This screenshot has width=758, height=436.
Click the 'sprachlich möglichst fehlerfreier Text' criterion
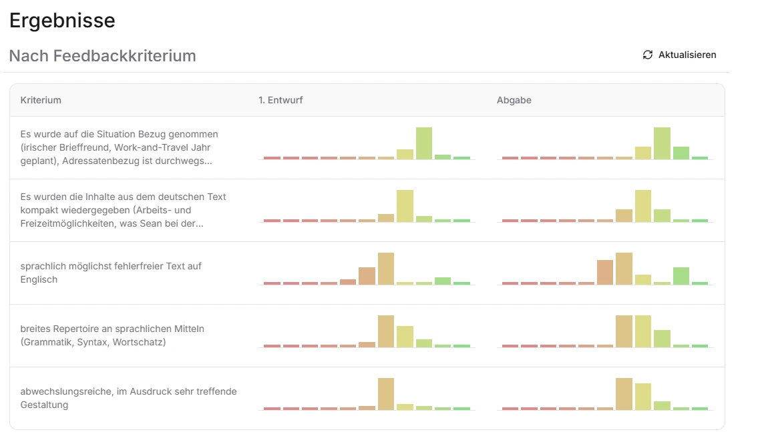pyautogui.click(x=111, y=273)
